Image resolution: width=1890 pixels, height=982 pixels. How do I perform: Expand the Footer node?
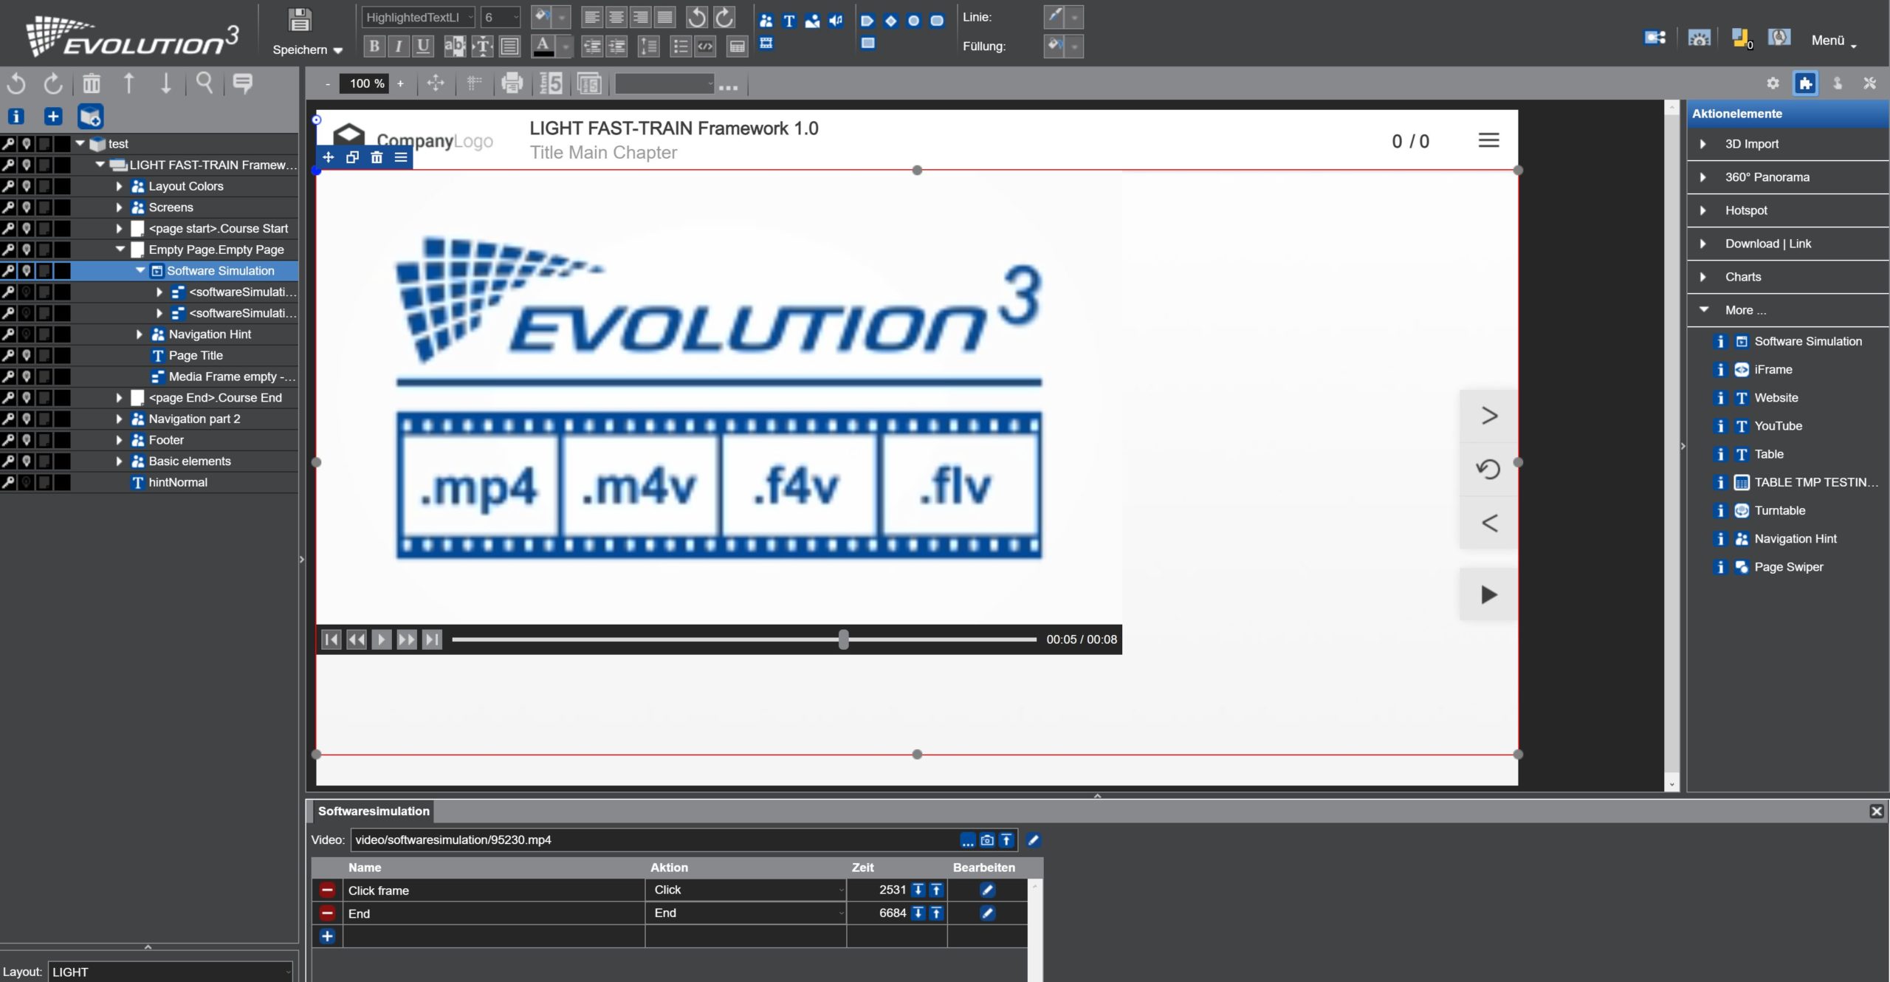119,440
